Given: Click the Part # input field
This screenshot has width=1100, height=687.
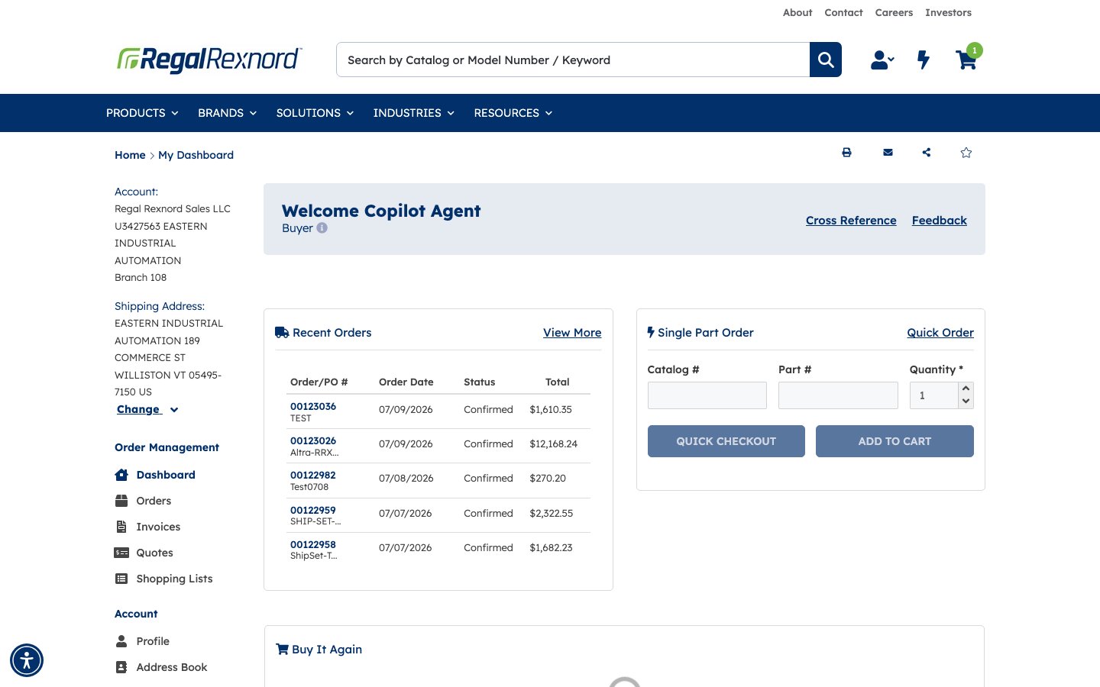Looking at the screenshot, I should pos(838,395).
